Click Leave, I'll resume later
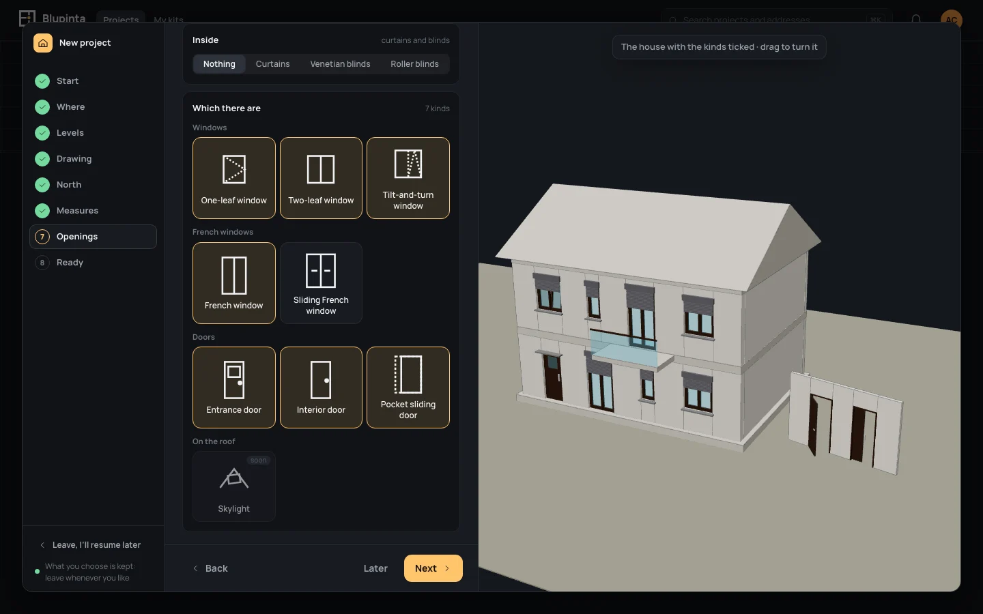This screenshot has width=983, height=614. click(x=90, y=545)
